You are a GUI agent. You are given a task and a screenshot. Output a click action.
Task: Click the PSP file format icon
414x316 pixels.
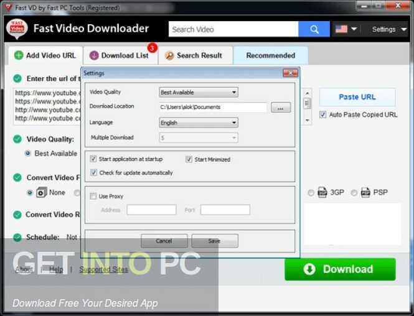[365, 192]
